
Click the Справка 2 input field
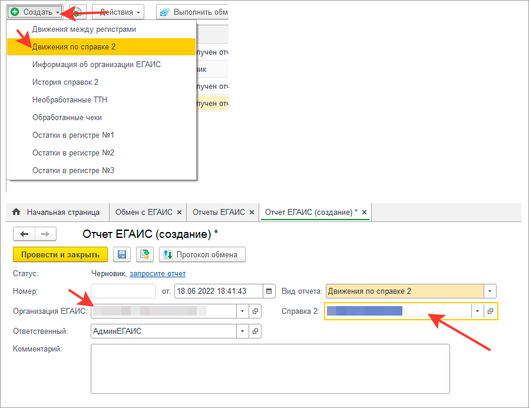398,311
